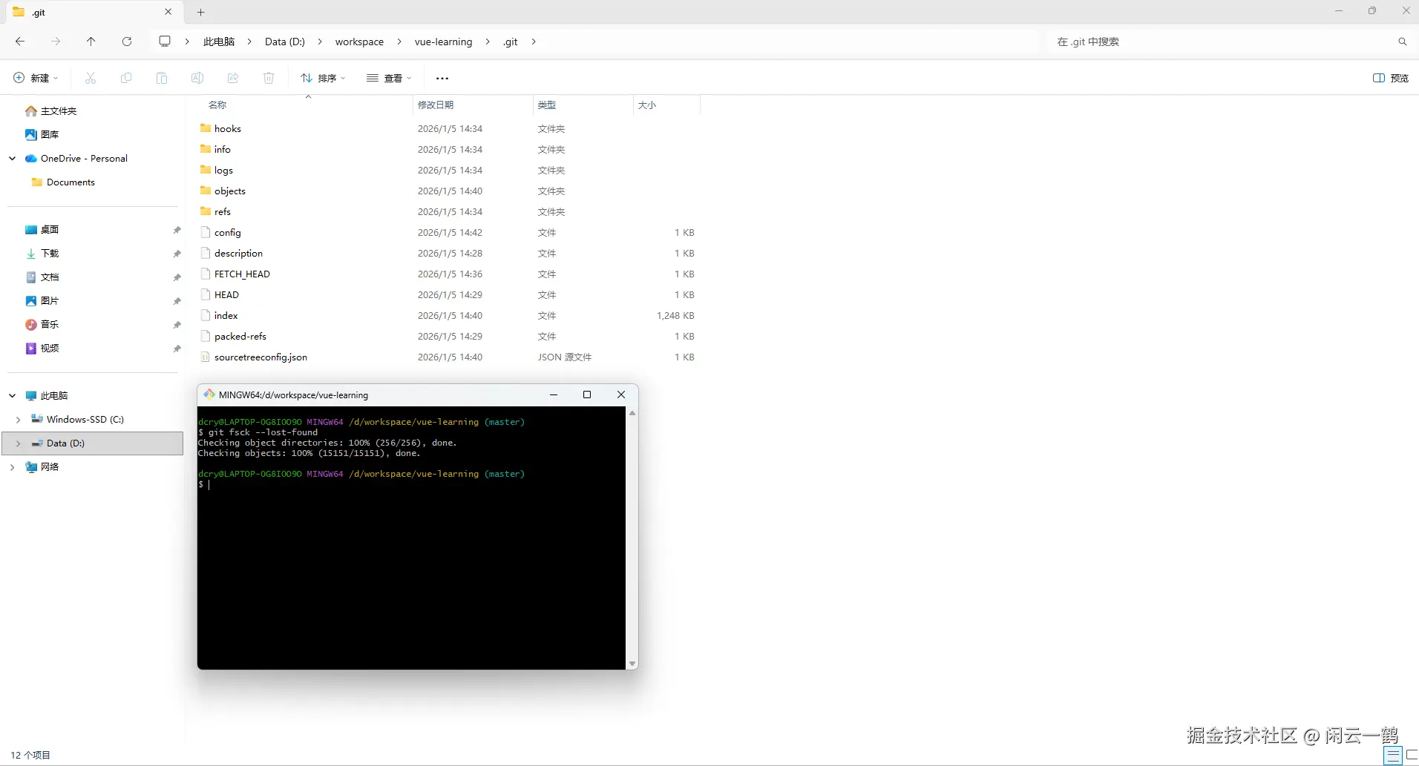Select the logs folder row
This screenshot has width=1419, height=766.
(x=449, y=170)
